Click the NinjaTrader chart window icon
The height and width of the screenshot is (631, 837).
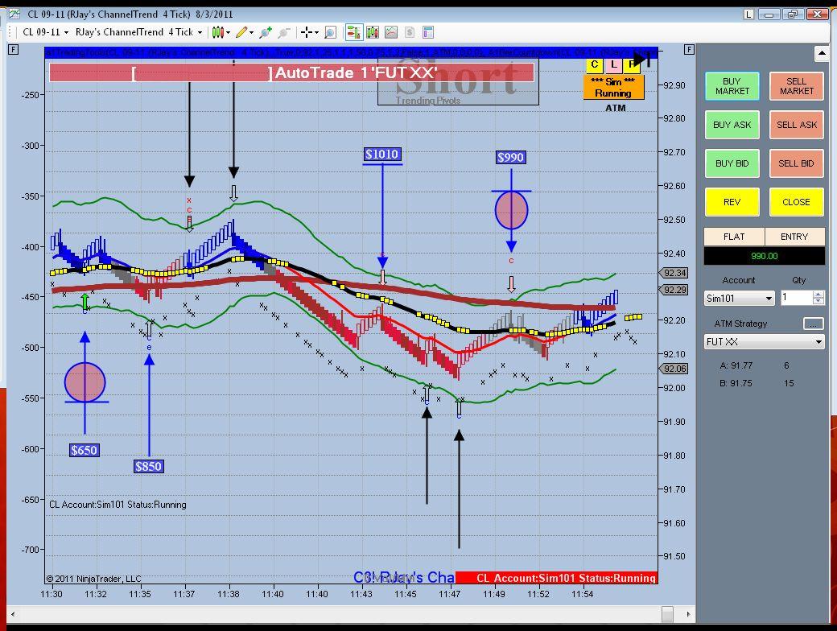click(14, 14)
